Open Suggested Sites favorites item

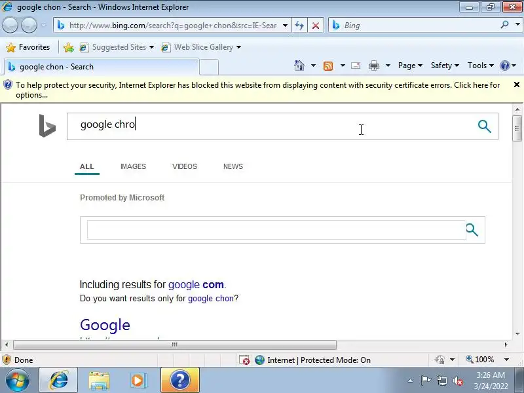117,47
